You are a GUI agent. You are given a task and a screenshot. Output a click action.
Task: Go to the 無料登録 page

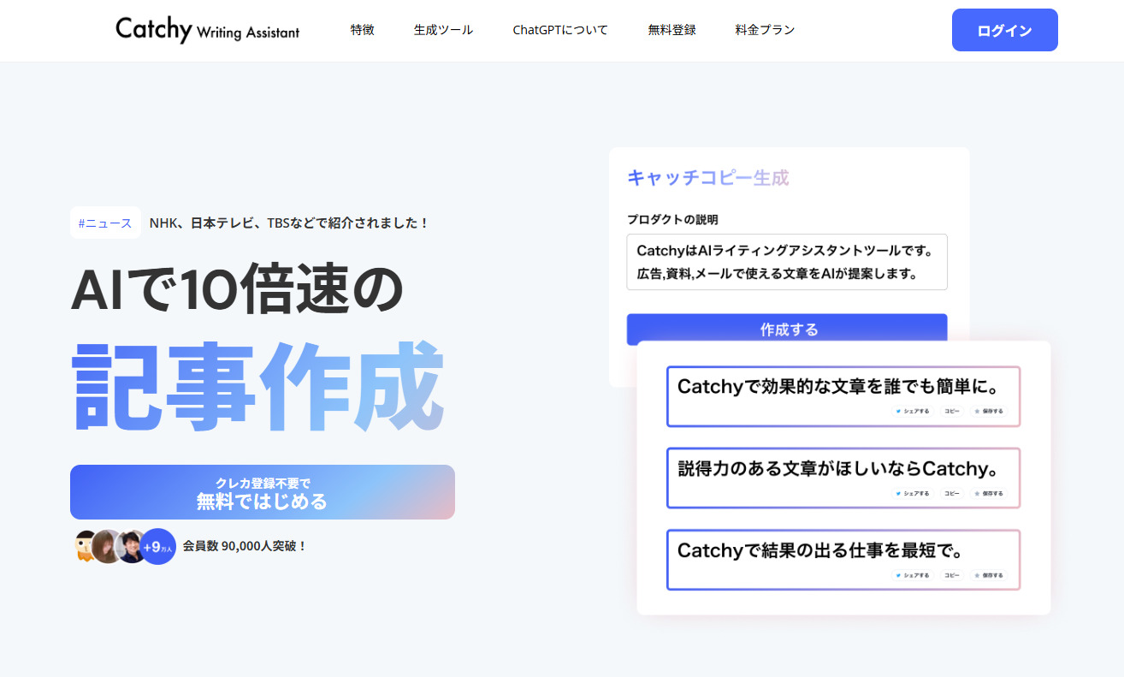pyautogui.click(x=671, y=30)
